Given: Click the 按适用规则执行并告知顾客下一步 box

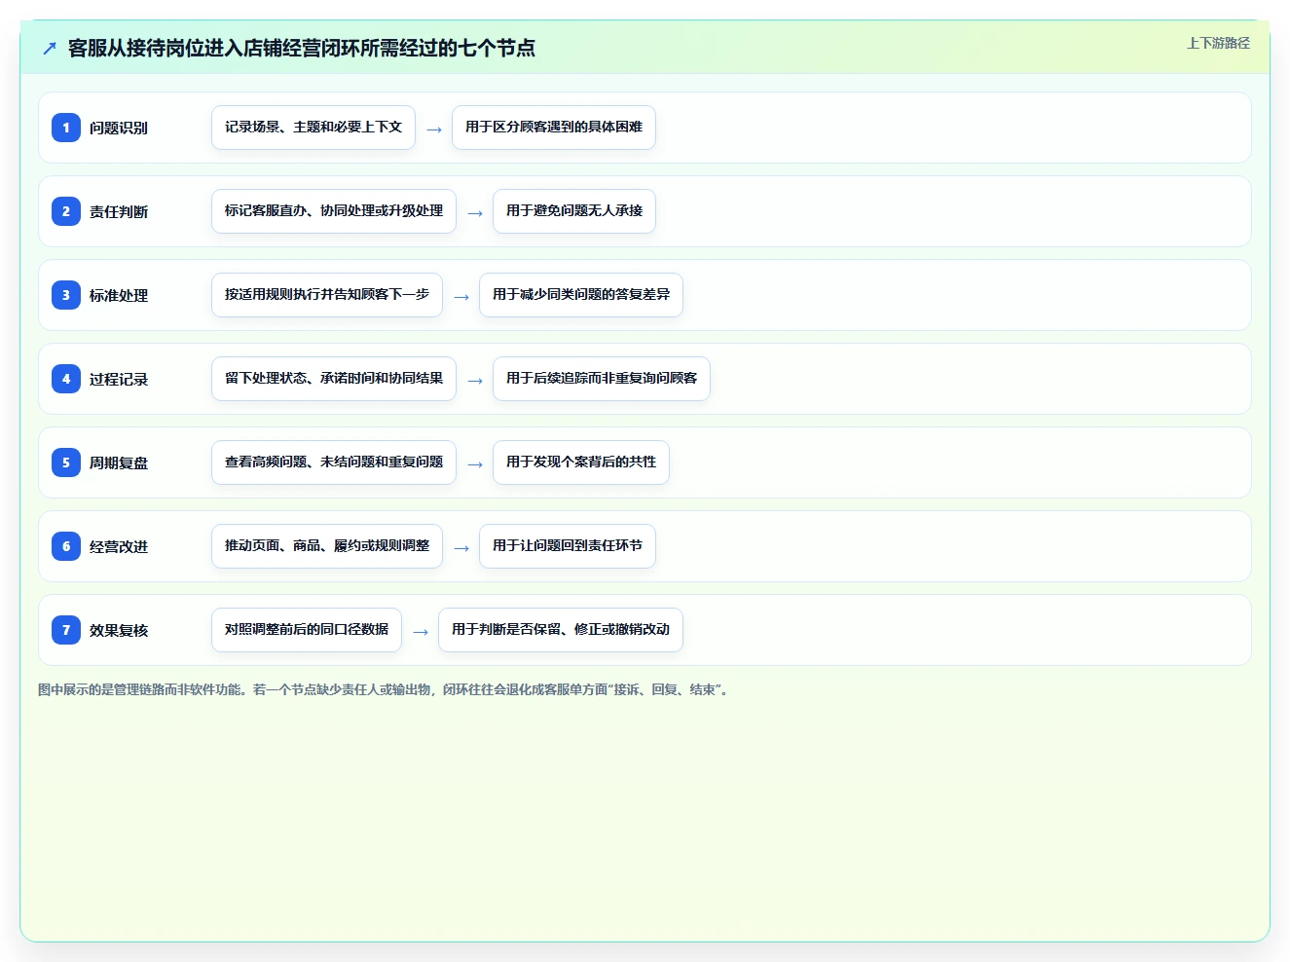Looking at the screenshot, I should pyautogui.click(x=327, y=295).
